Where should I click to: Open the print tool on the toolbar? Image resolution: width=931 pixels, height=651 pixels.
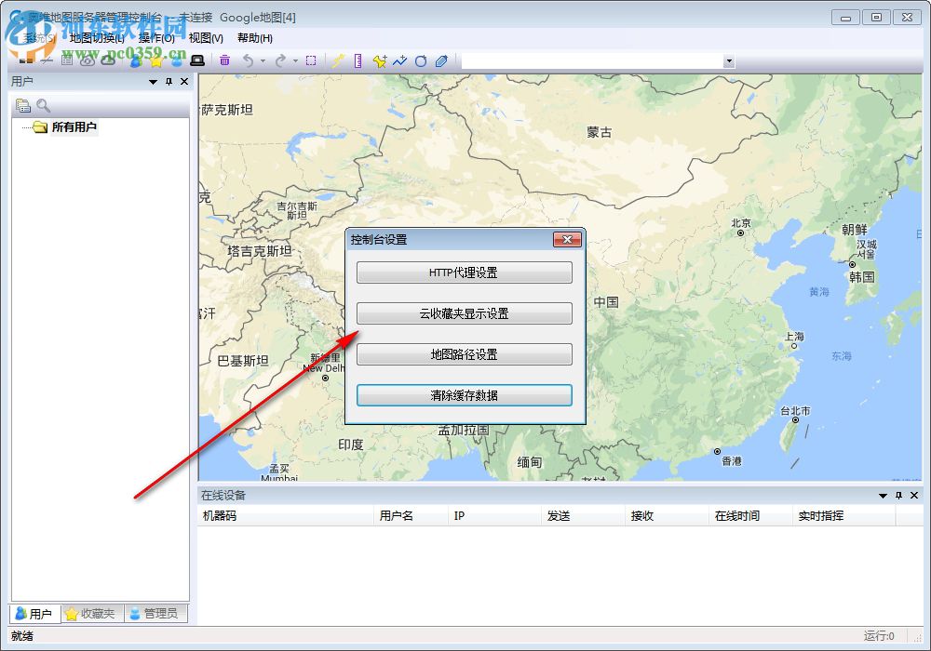pos(197,60)
